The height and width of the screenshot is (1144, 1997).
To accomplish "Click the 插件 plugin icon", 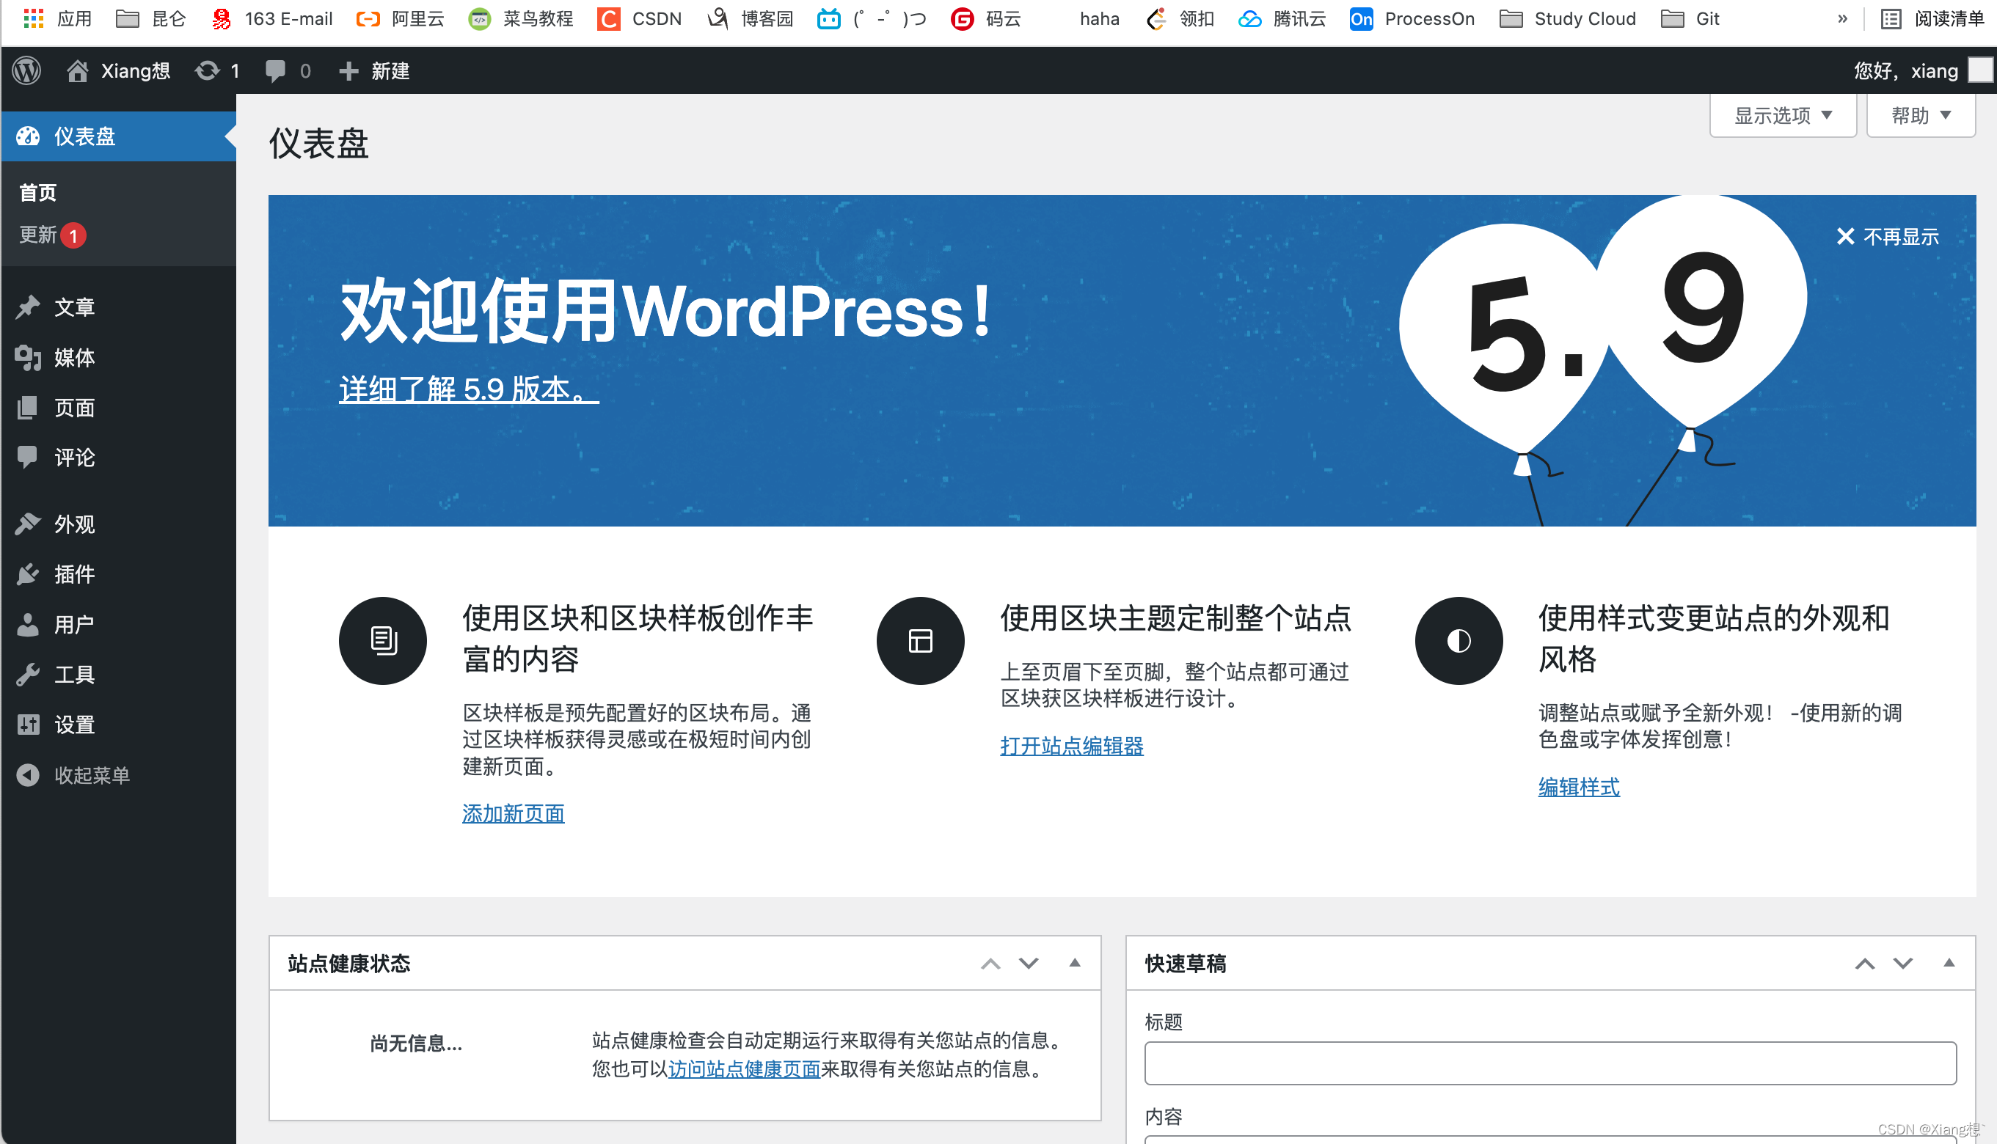I will 27,573.
